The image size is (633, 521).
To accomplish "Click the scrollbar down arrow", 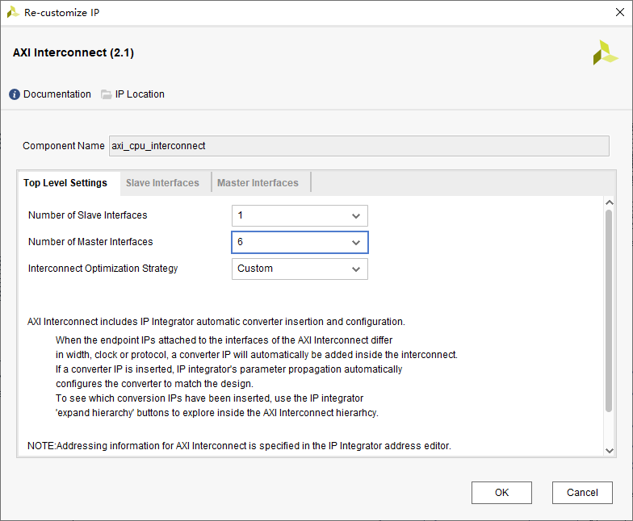I will (610, 450).
